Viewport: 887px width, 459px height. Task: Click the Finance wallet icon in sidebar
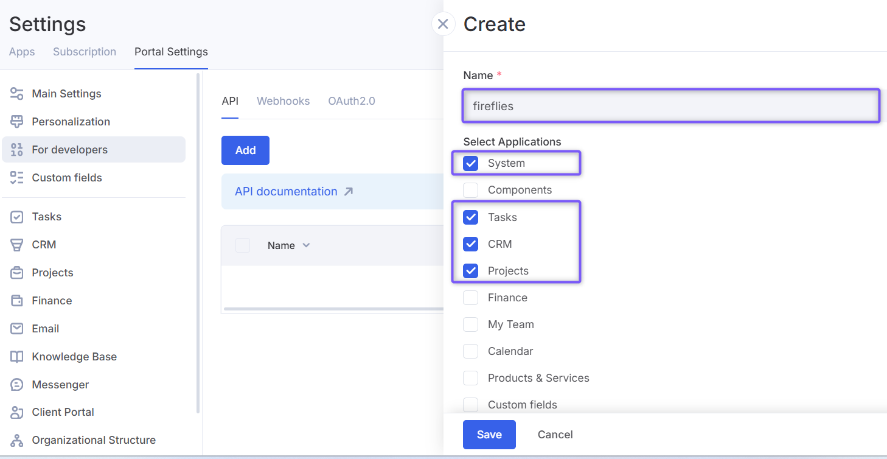(x=17, y=301)
